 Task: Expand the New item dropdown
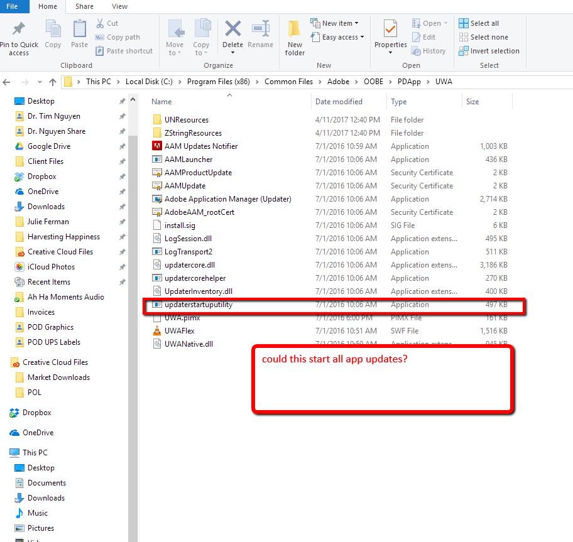(335, 23)
